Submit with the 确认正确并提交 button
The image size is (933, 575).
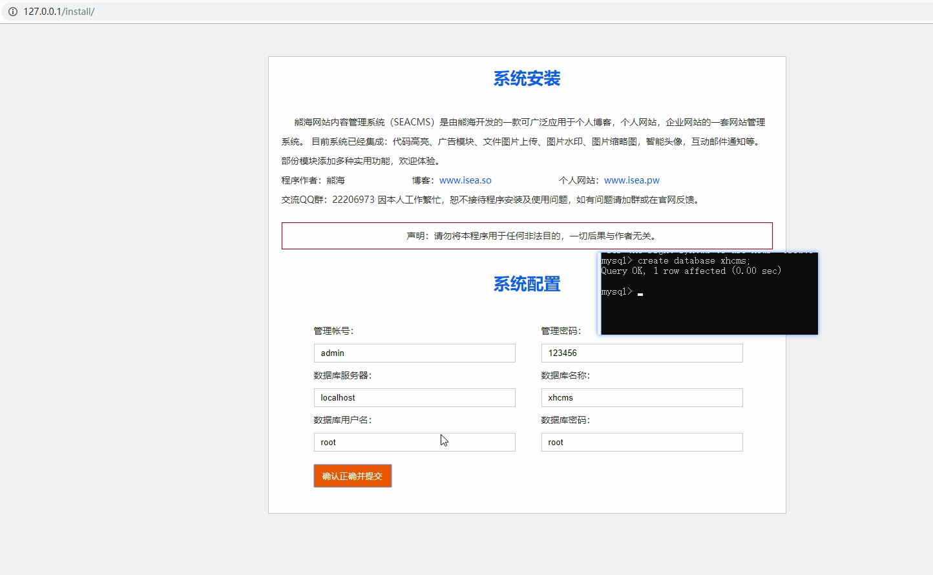pyautogui.click(x=353, y=476)
